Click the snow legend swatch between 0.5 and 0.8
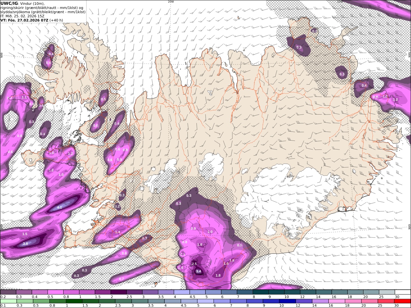 [55, 292]
